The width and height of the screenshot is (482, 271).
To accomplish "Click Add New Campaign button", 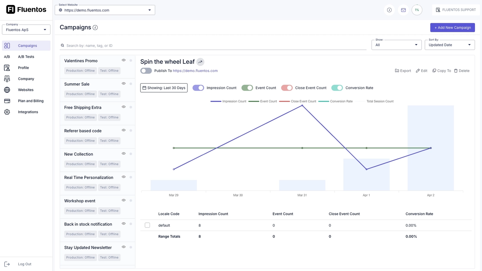I will 452,28.
